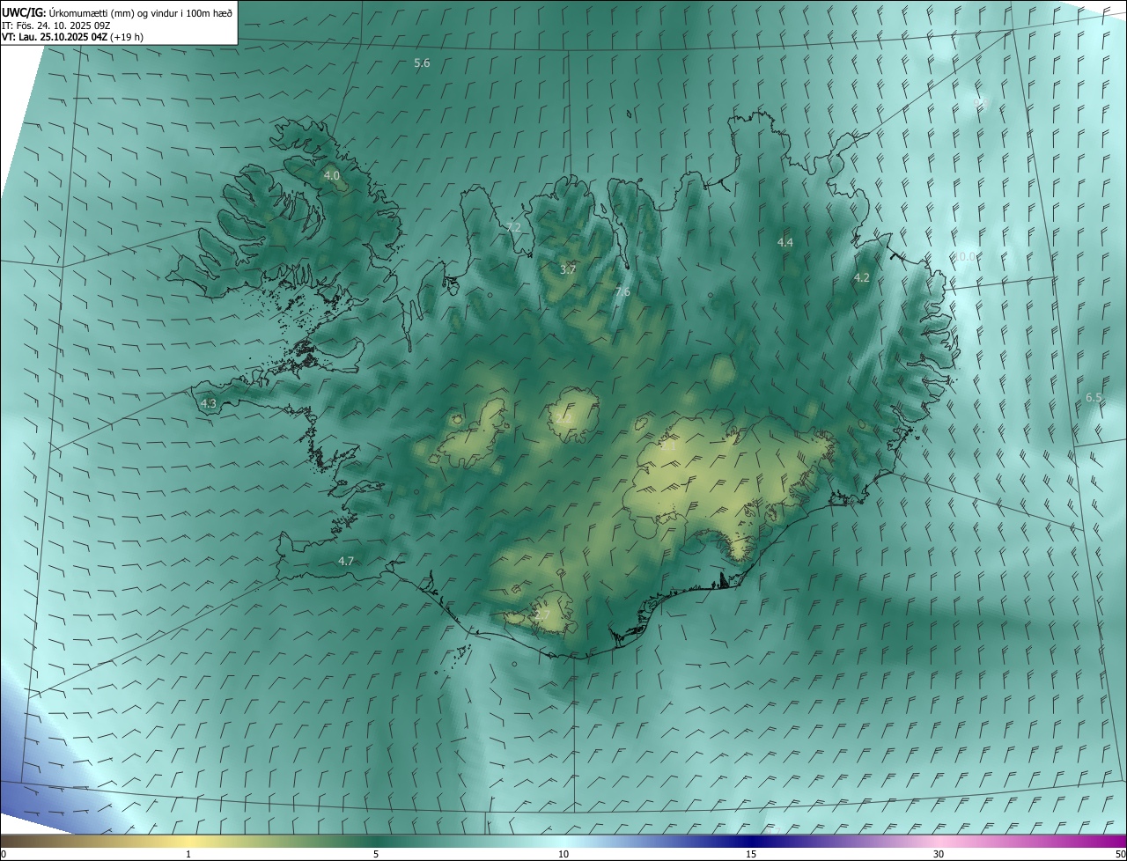Click the 6.5 value label at the right edge
The width and height of the screenshot is (1127, 861).
point(1094,397)
